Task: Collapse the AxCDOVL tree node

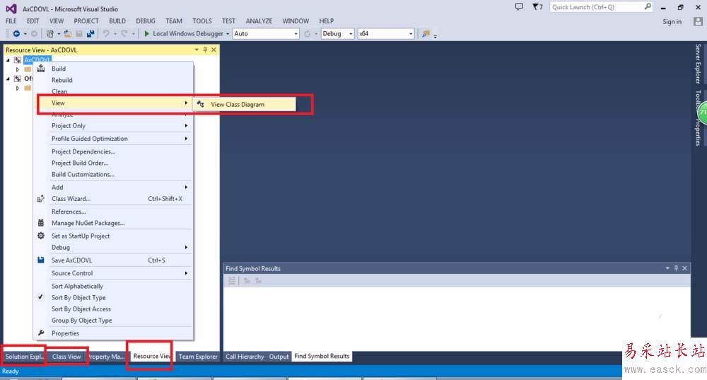Action: 8,59
